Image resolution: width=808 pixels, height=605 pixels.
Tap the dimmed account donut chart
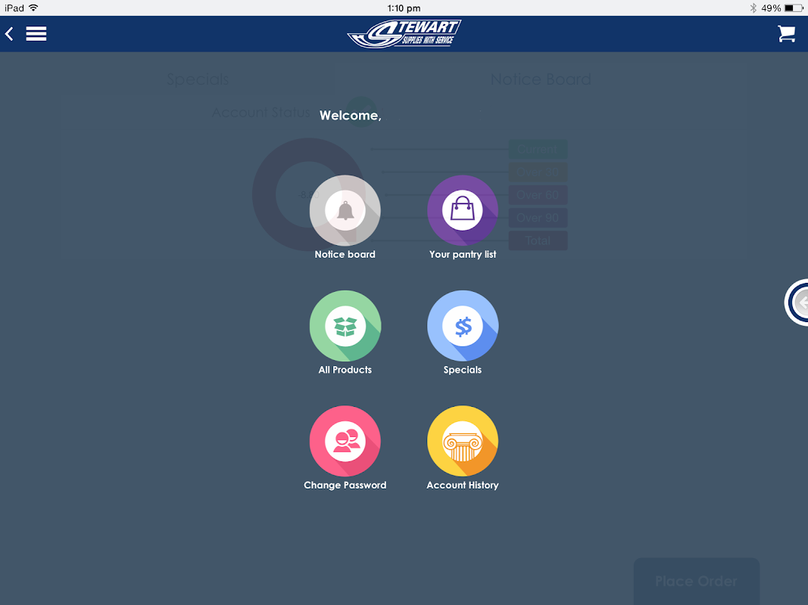point(308,194)
